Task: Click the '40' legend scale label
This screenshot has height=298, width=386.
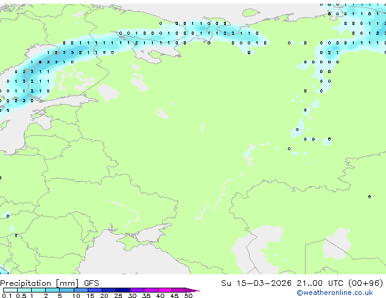Action: coord(160,296)
